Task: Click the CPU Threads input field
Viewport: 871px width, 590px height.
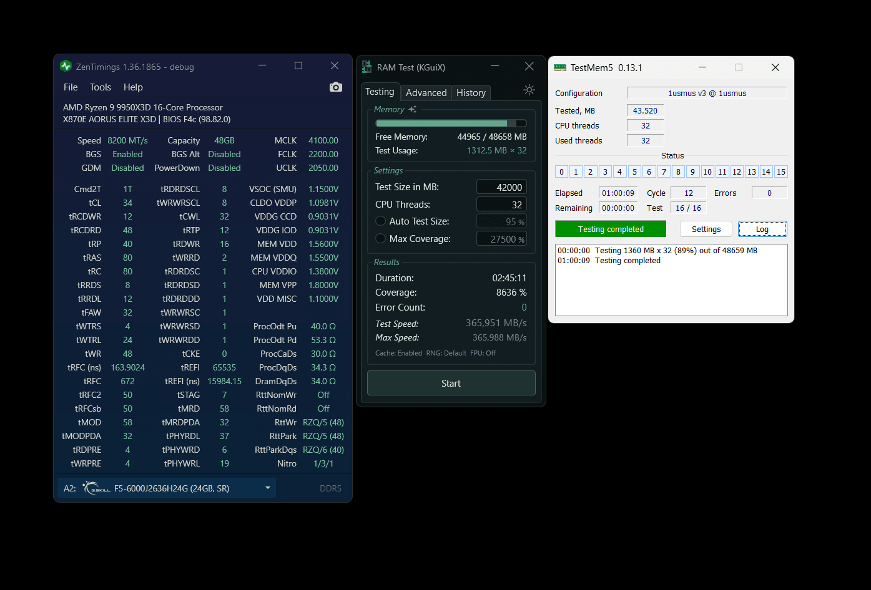Action: 501,205
